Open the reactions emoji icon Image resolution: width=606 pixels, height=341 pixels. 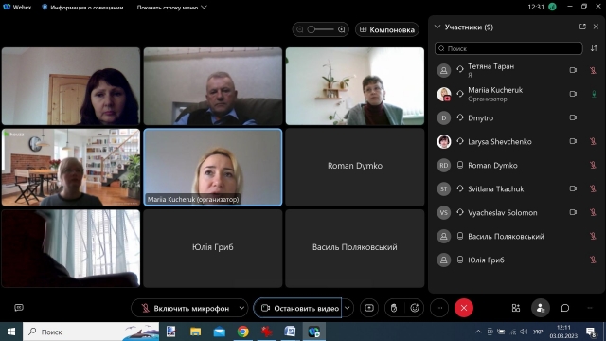pos(415,308)
